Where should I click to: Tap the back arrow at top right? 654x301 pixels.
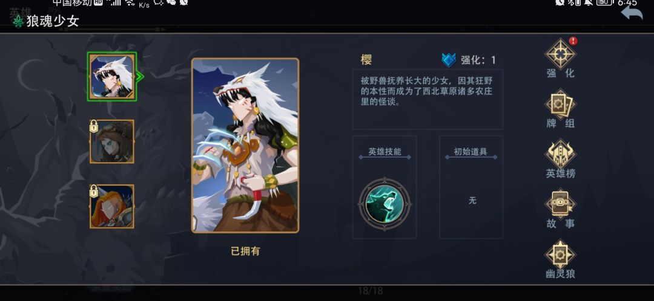(632, 13)
